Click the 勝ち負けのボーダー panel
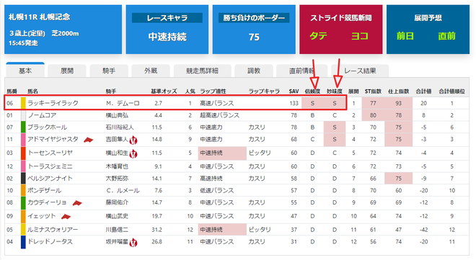 click(254, 30)
